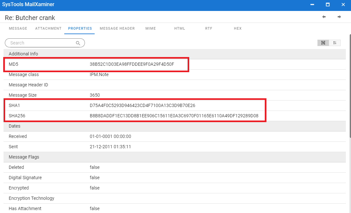Click the SHA256 label
This screenshot has height=213, width=351.
click(17, 116)
